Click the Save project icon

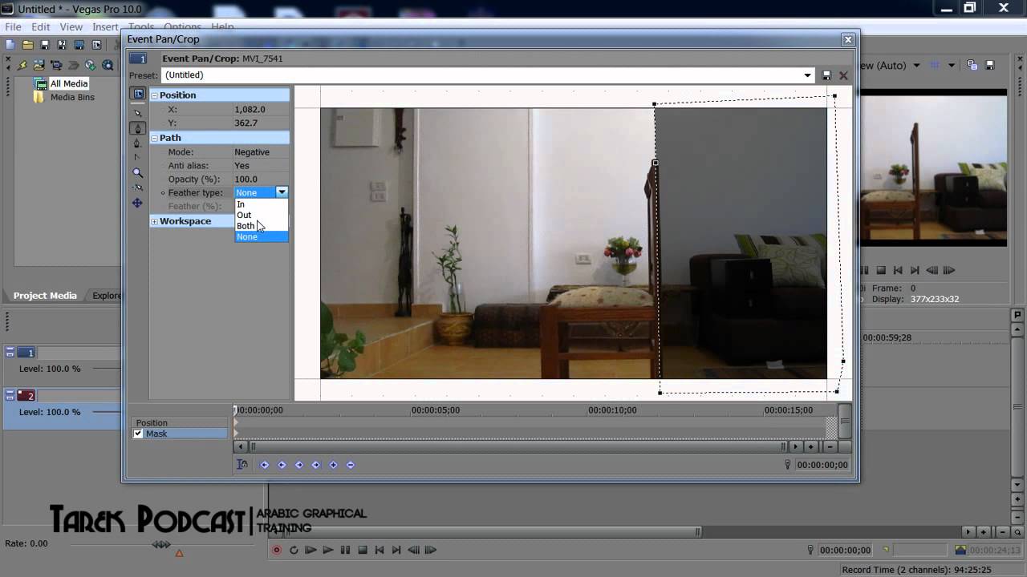coord(45,45)
